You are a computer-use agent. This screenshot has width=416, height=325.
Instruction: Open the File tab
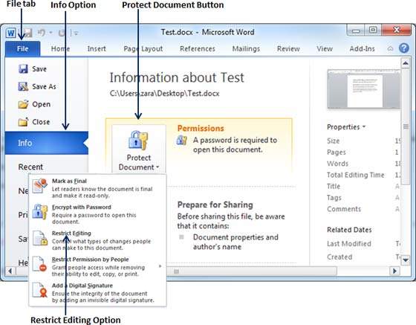[x=22, y=48]
